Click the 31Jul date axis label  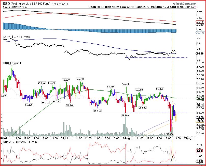tap(65, 138)
